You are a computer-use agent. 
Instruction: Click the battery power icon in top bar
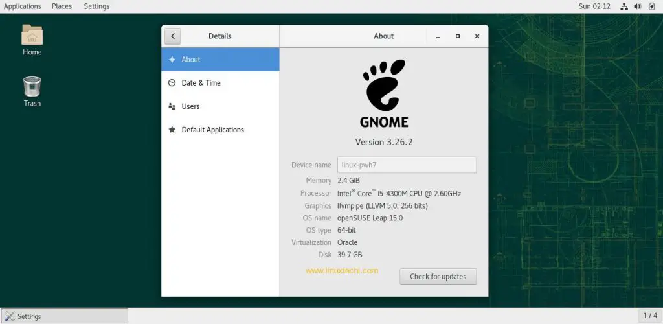click(x=651, y=6)
